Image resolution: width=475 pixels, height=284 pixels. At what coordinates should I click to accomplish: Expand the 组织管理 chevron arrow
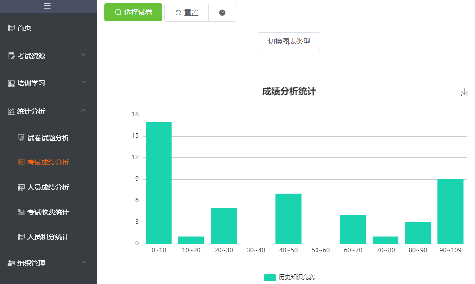pyautogui.click(x=84, y=262)
